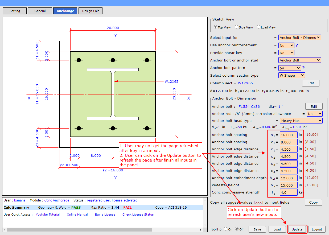Viewport: 329px width, 235px height.
Task: Select the Load View radio button
Action: 258,27
